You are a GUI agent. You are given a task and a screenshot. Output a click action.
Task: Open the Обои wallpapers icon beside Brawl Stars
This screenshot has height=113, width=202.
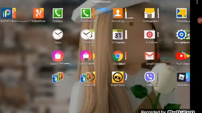click(x=86, y=77)
